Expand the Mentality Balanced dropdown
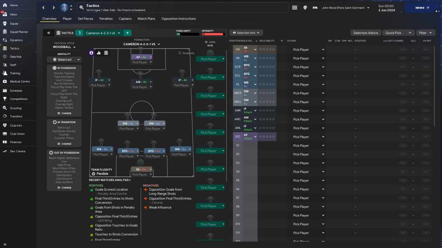This screenshot has width=442, height=248. tap(64, 60)
